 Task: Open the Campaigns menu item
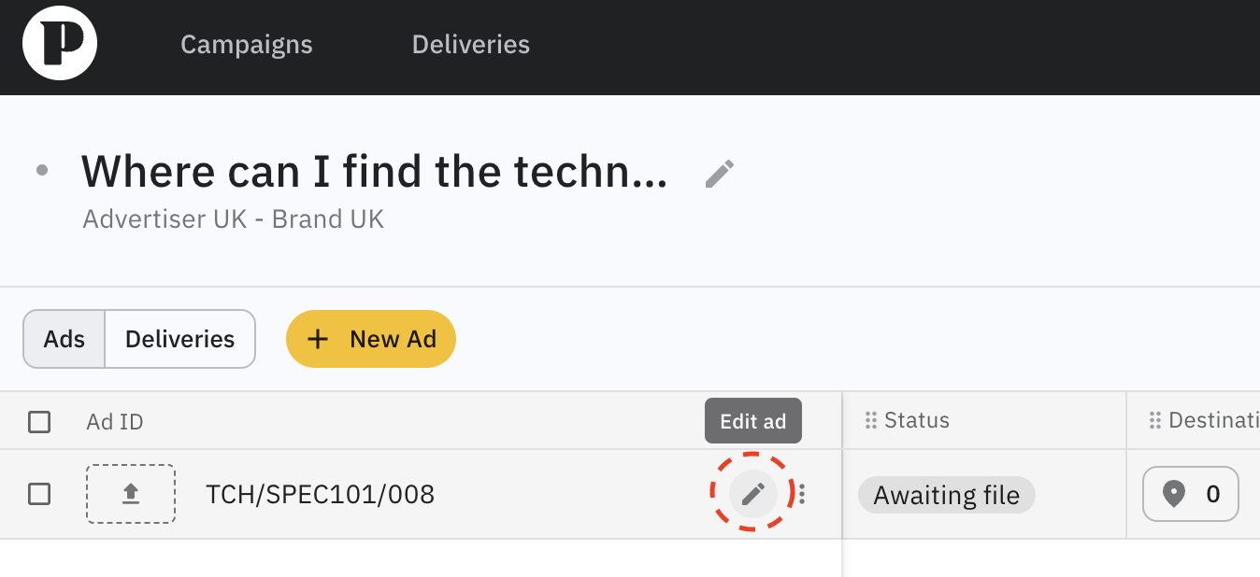[x=247, y=45]
